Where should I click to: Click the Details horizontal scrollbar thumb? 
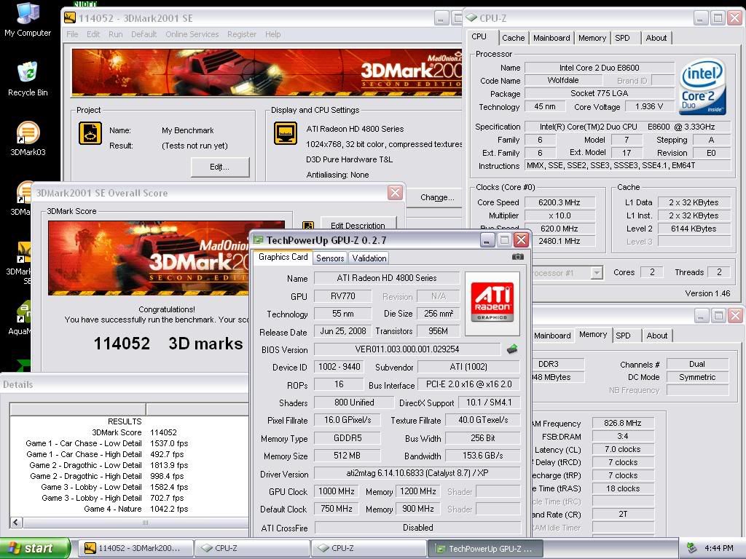(x=135, y=523)
